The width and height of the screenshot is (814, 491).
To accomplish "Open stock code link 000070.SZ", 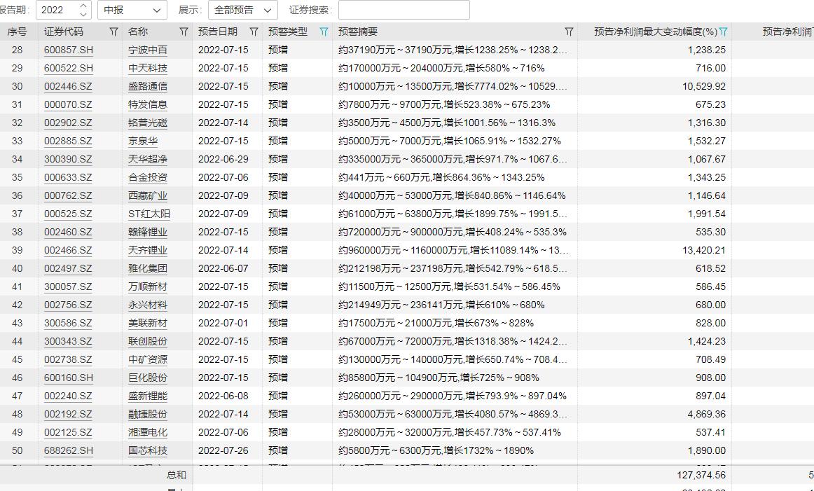I will [68, 104].
